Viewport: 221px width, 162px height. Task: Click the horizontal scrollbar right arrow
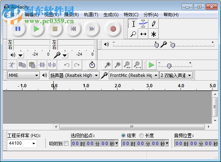[208, 127]
